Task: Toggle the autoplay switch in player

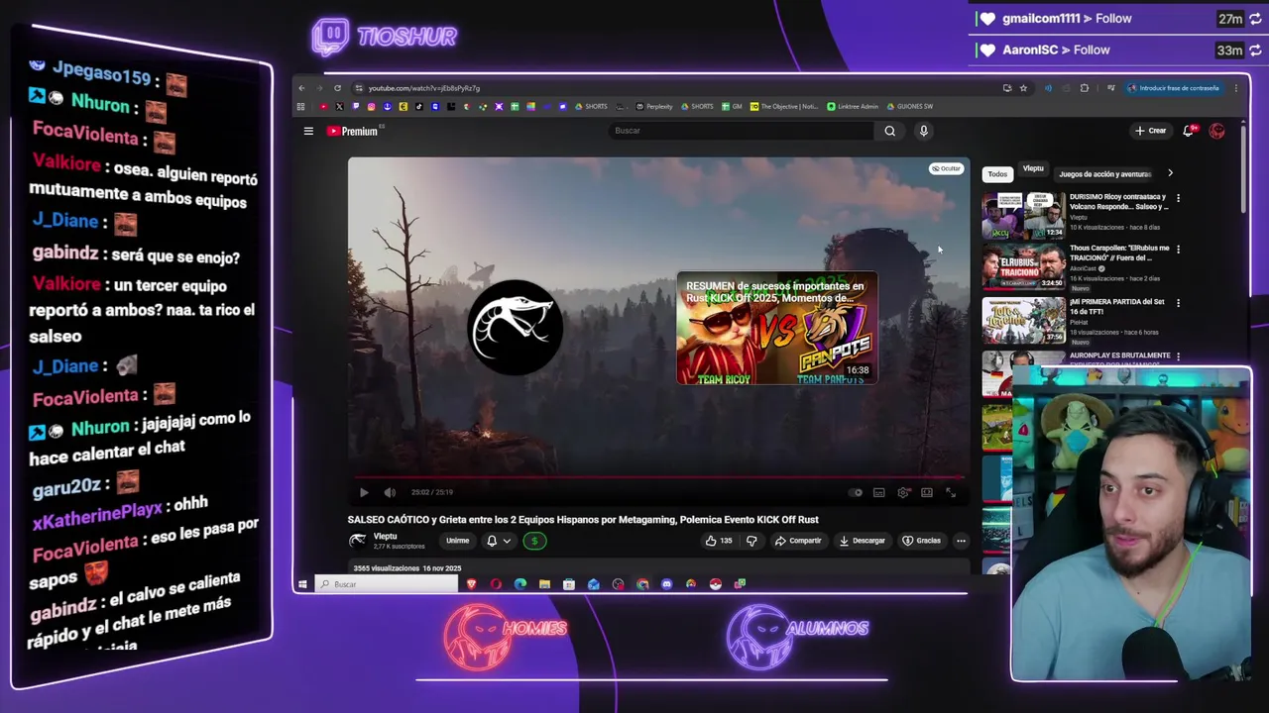Action: click(856, 492)
